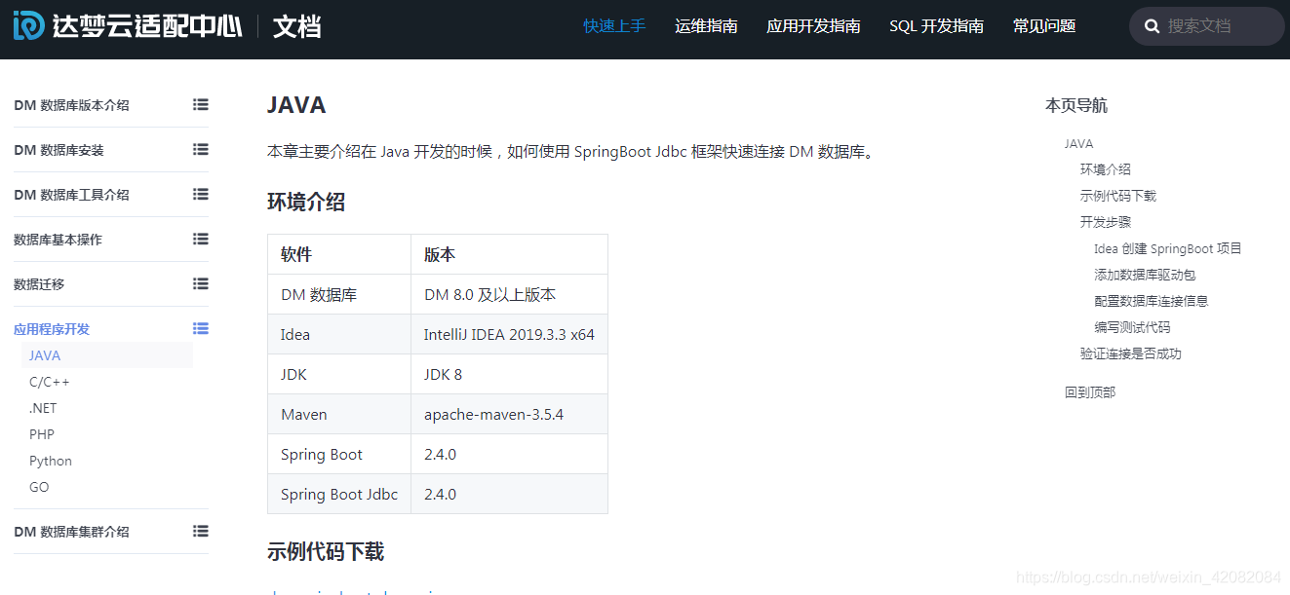1290x595 pixels.
Task: Click the 示例代码下载 section heading
Action: click(x=326, y=552)
